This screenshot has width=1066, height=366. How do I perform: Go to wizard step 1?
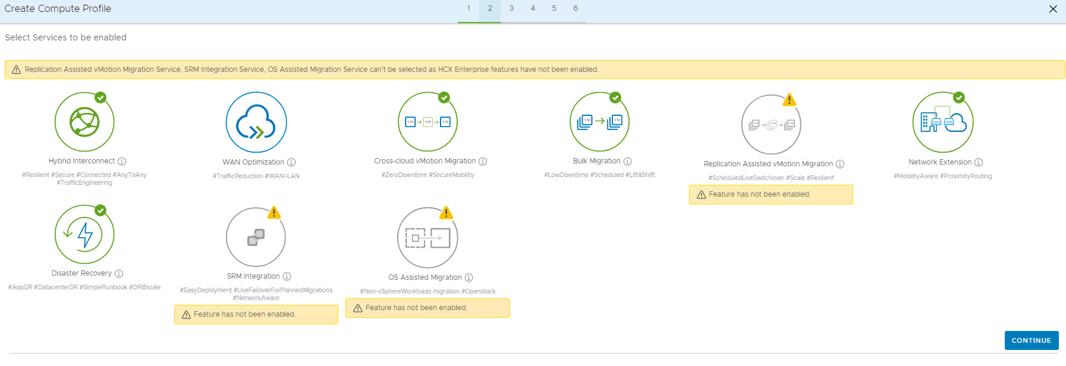click(x=468, y=8)
